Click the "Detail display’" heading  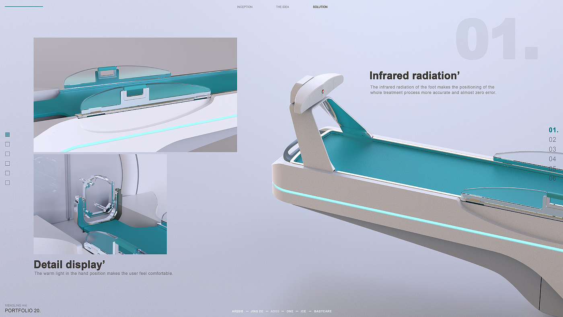point(70,265)
